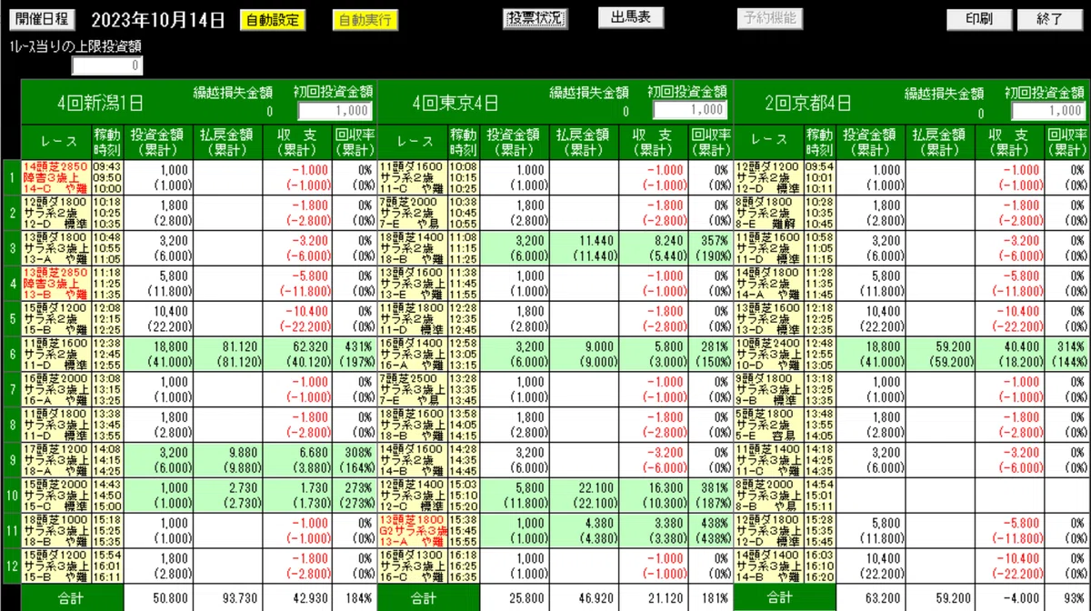Click the Niigata total investment 50.800
The image size is (1091, 611).
[x=157, y=597]
